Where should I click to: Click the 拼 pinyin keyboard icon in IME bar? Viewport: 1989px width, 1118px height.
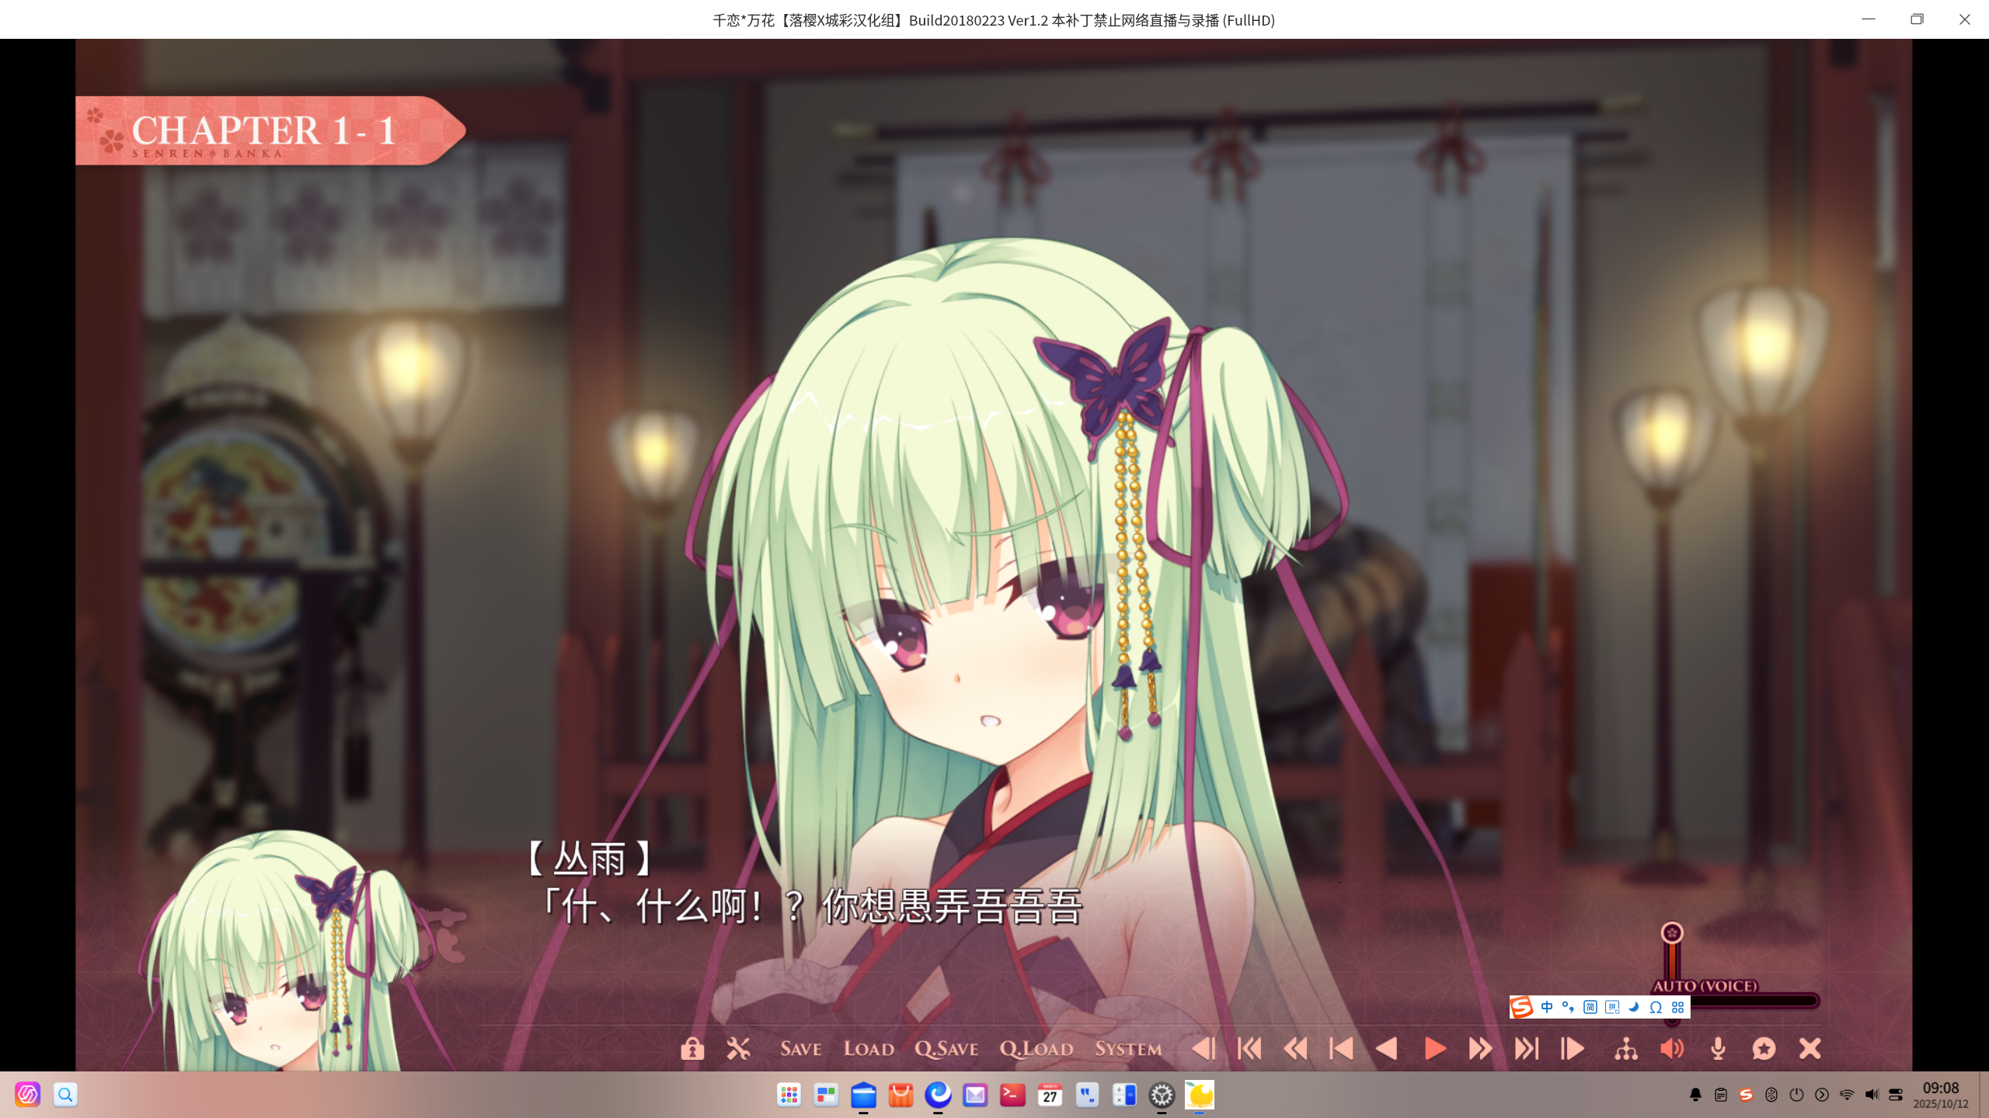tap(1612, 1007)
